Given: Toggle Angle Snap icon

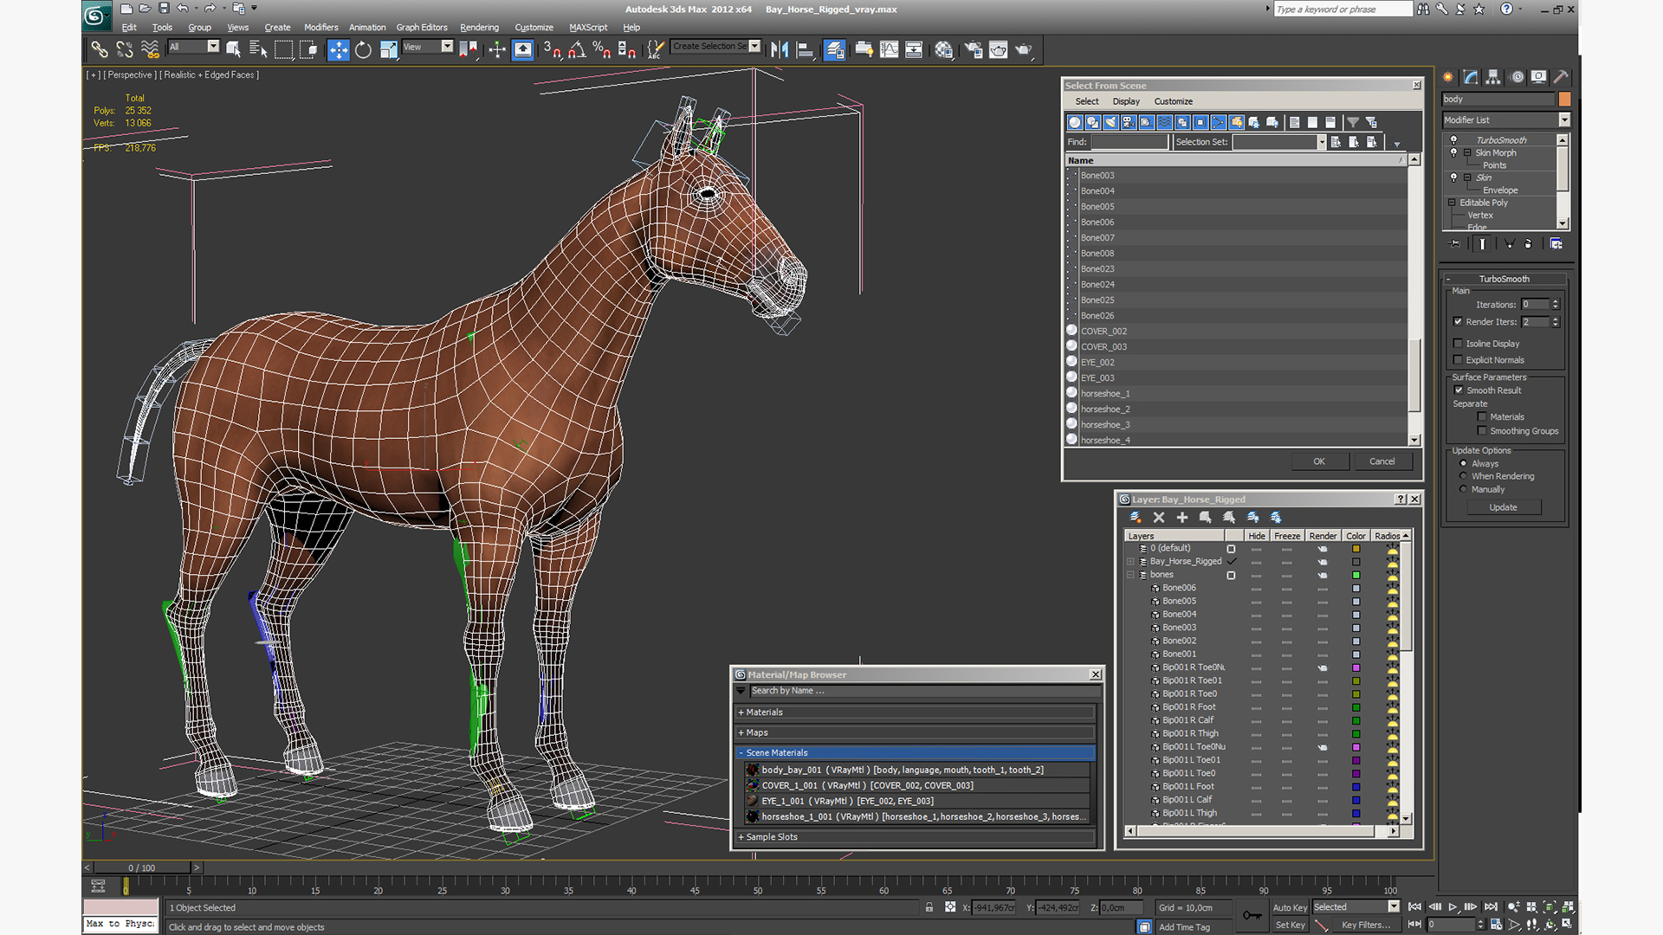Looking at the screenshot, I should 577,49.
